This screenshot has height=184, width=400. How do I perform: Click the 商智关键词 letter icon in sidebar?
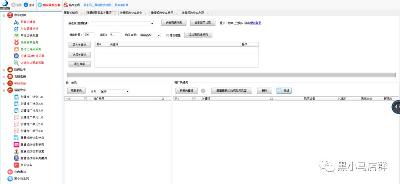click(17, 22)
